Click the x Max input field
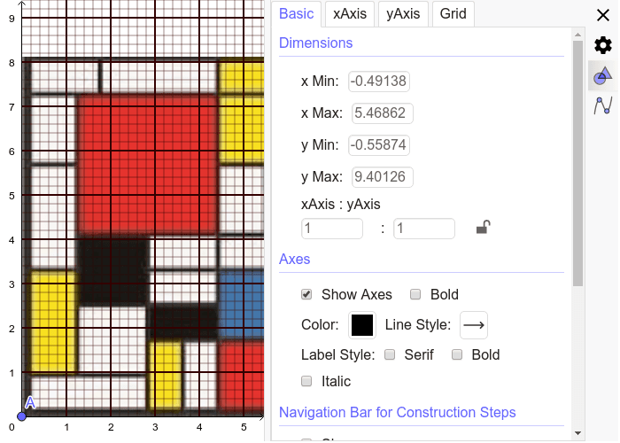This screenshot has height=443, width=620. [x=383, y=113]
